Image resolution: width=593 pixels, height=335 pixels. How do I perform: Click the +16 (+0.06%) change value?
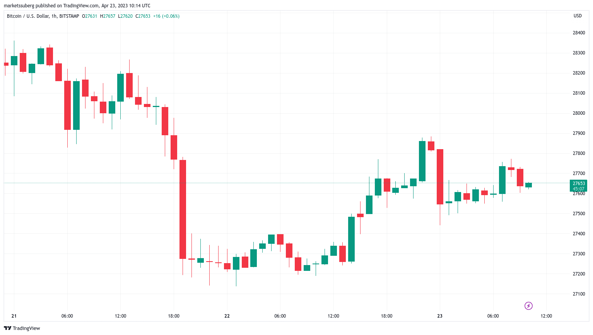pos(166,16)
